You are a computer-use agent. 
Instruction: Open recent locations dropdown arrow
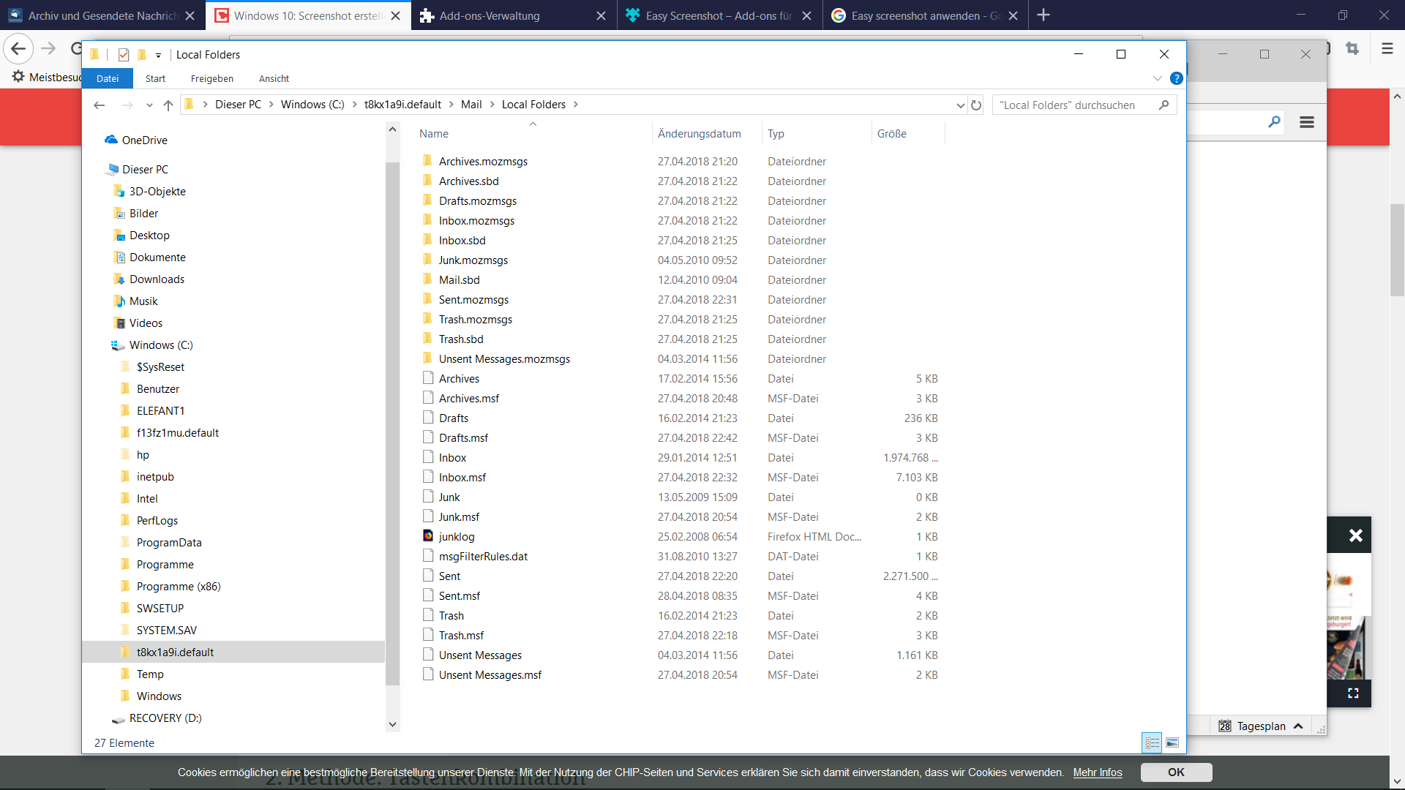(149, 105)
